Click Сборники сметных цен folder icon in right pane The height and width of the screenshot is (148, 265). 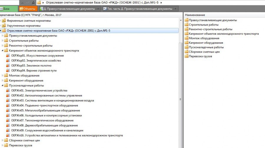tap(186, 52)
